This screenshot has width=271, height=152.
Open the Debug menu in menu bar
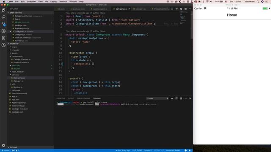point(53,2)
